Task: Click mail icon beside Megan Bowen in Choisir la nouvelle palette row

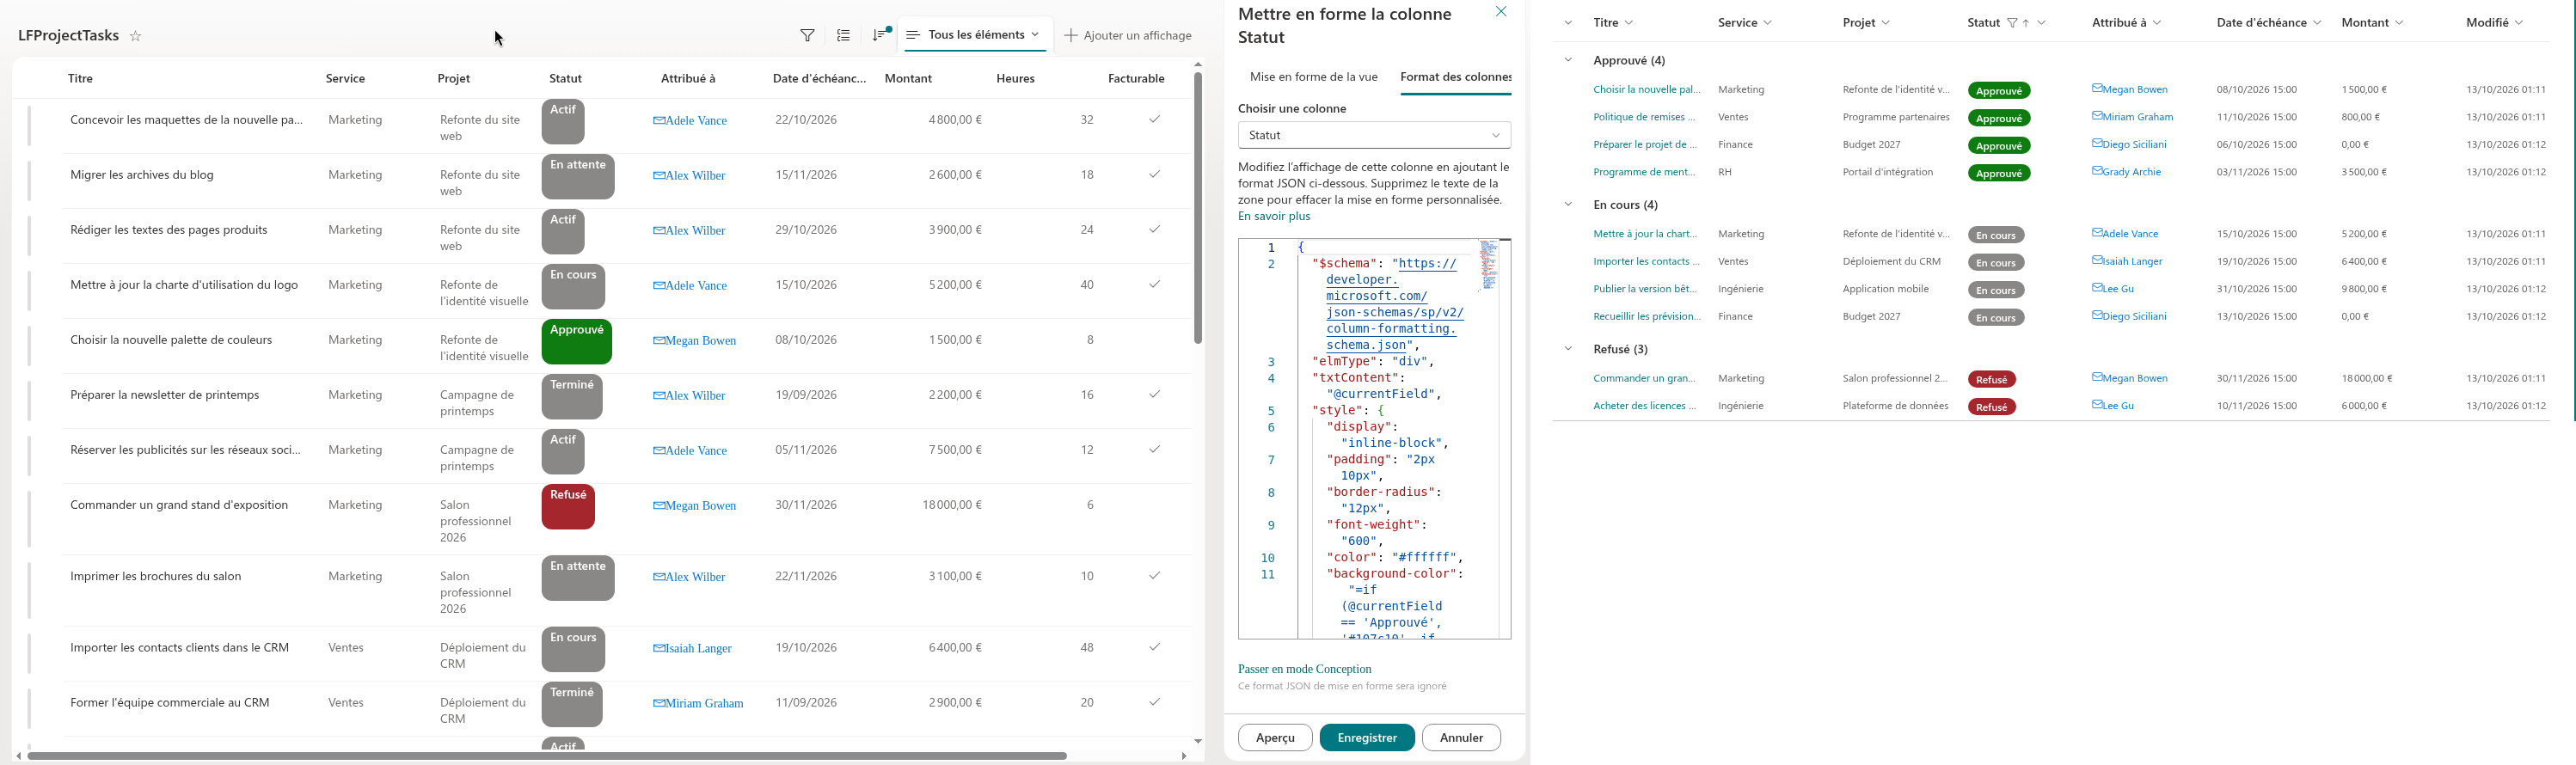Action: 659,341
